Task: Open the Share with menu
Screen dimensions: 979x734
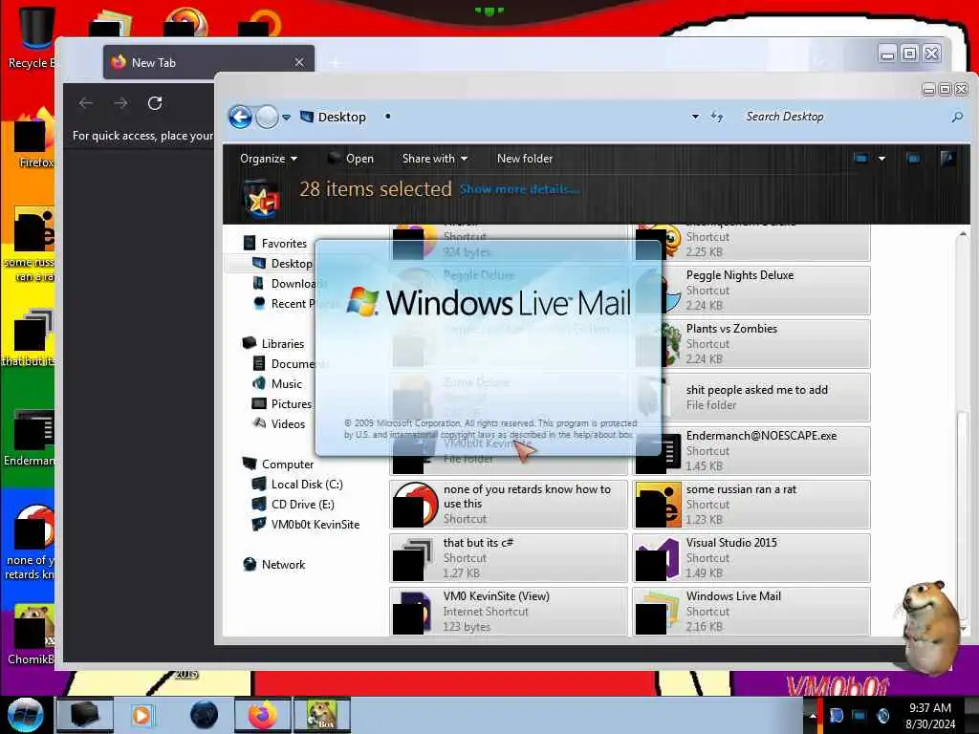Action: (x=435, y=159)
